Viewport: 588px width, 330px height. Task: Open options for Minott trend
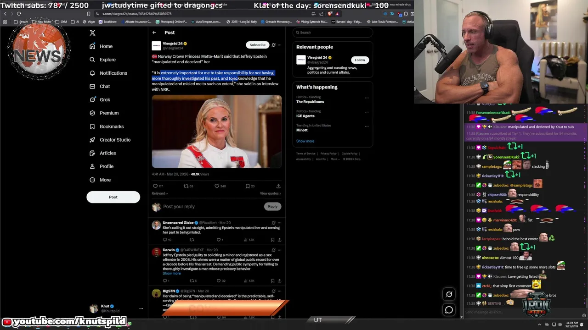pyautogui.click(x=367, y=126)
